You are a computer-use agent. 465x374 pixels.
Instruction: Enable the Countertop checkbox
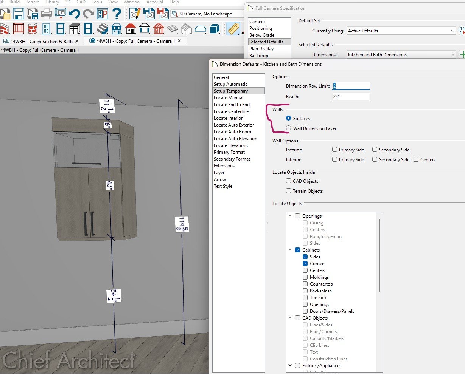tap(305, 284)
